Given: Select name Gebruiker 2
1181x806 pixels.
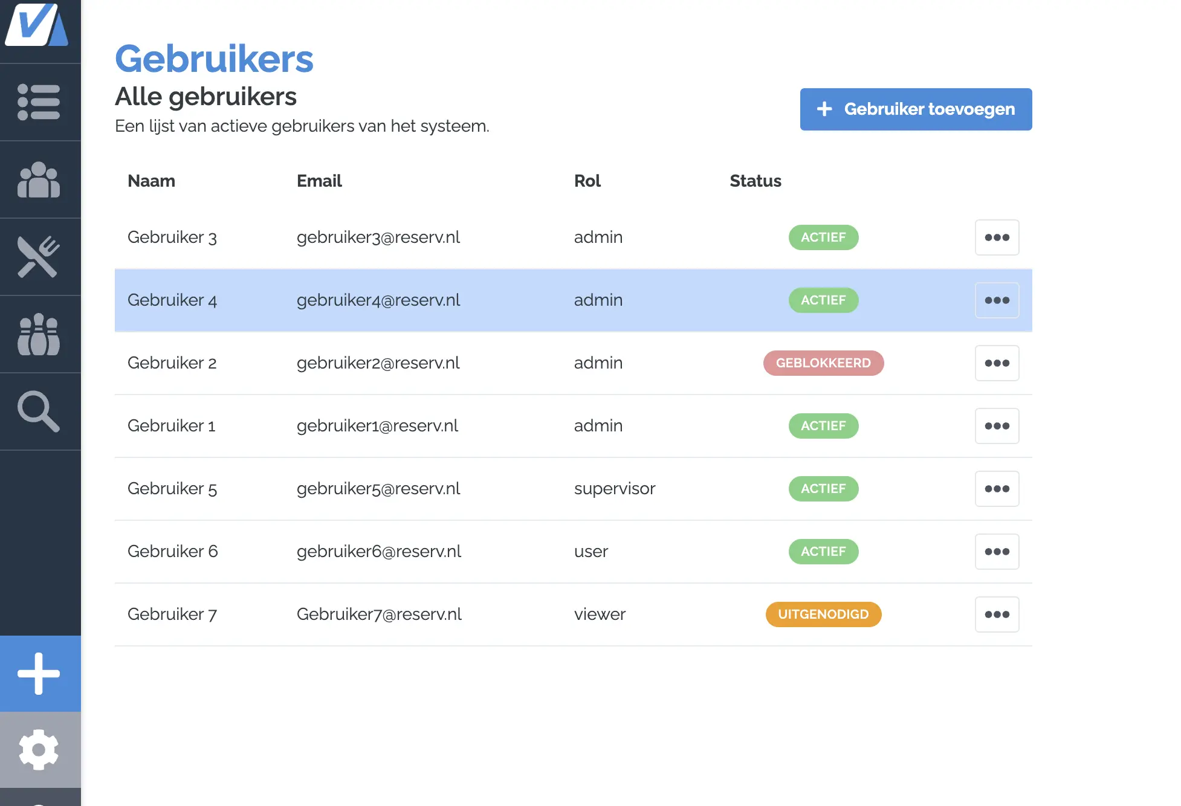Looking at the screenshot, I should (x=172, y=363).
